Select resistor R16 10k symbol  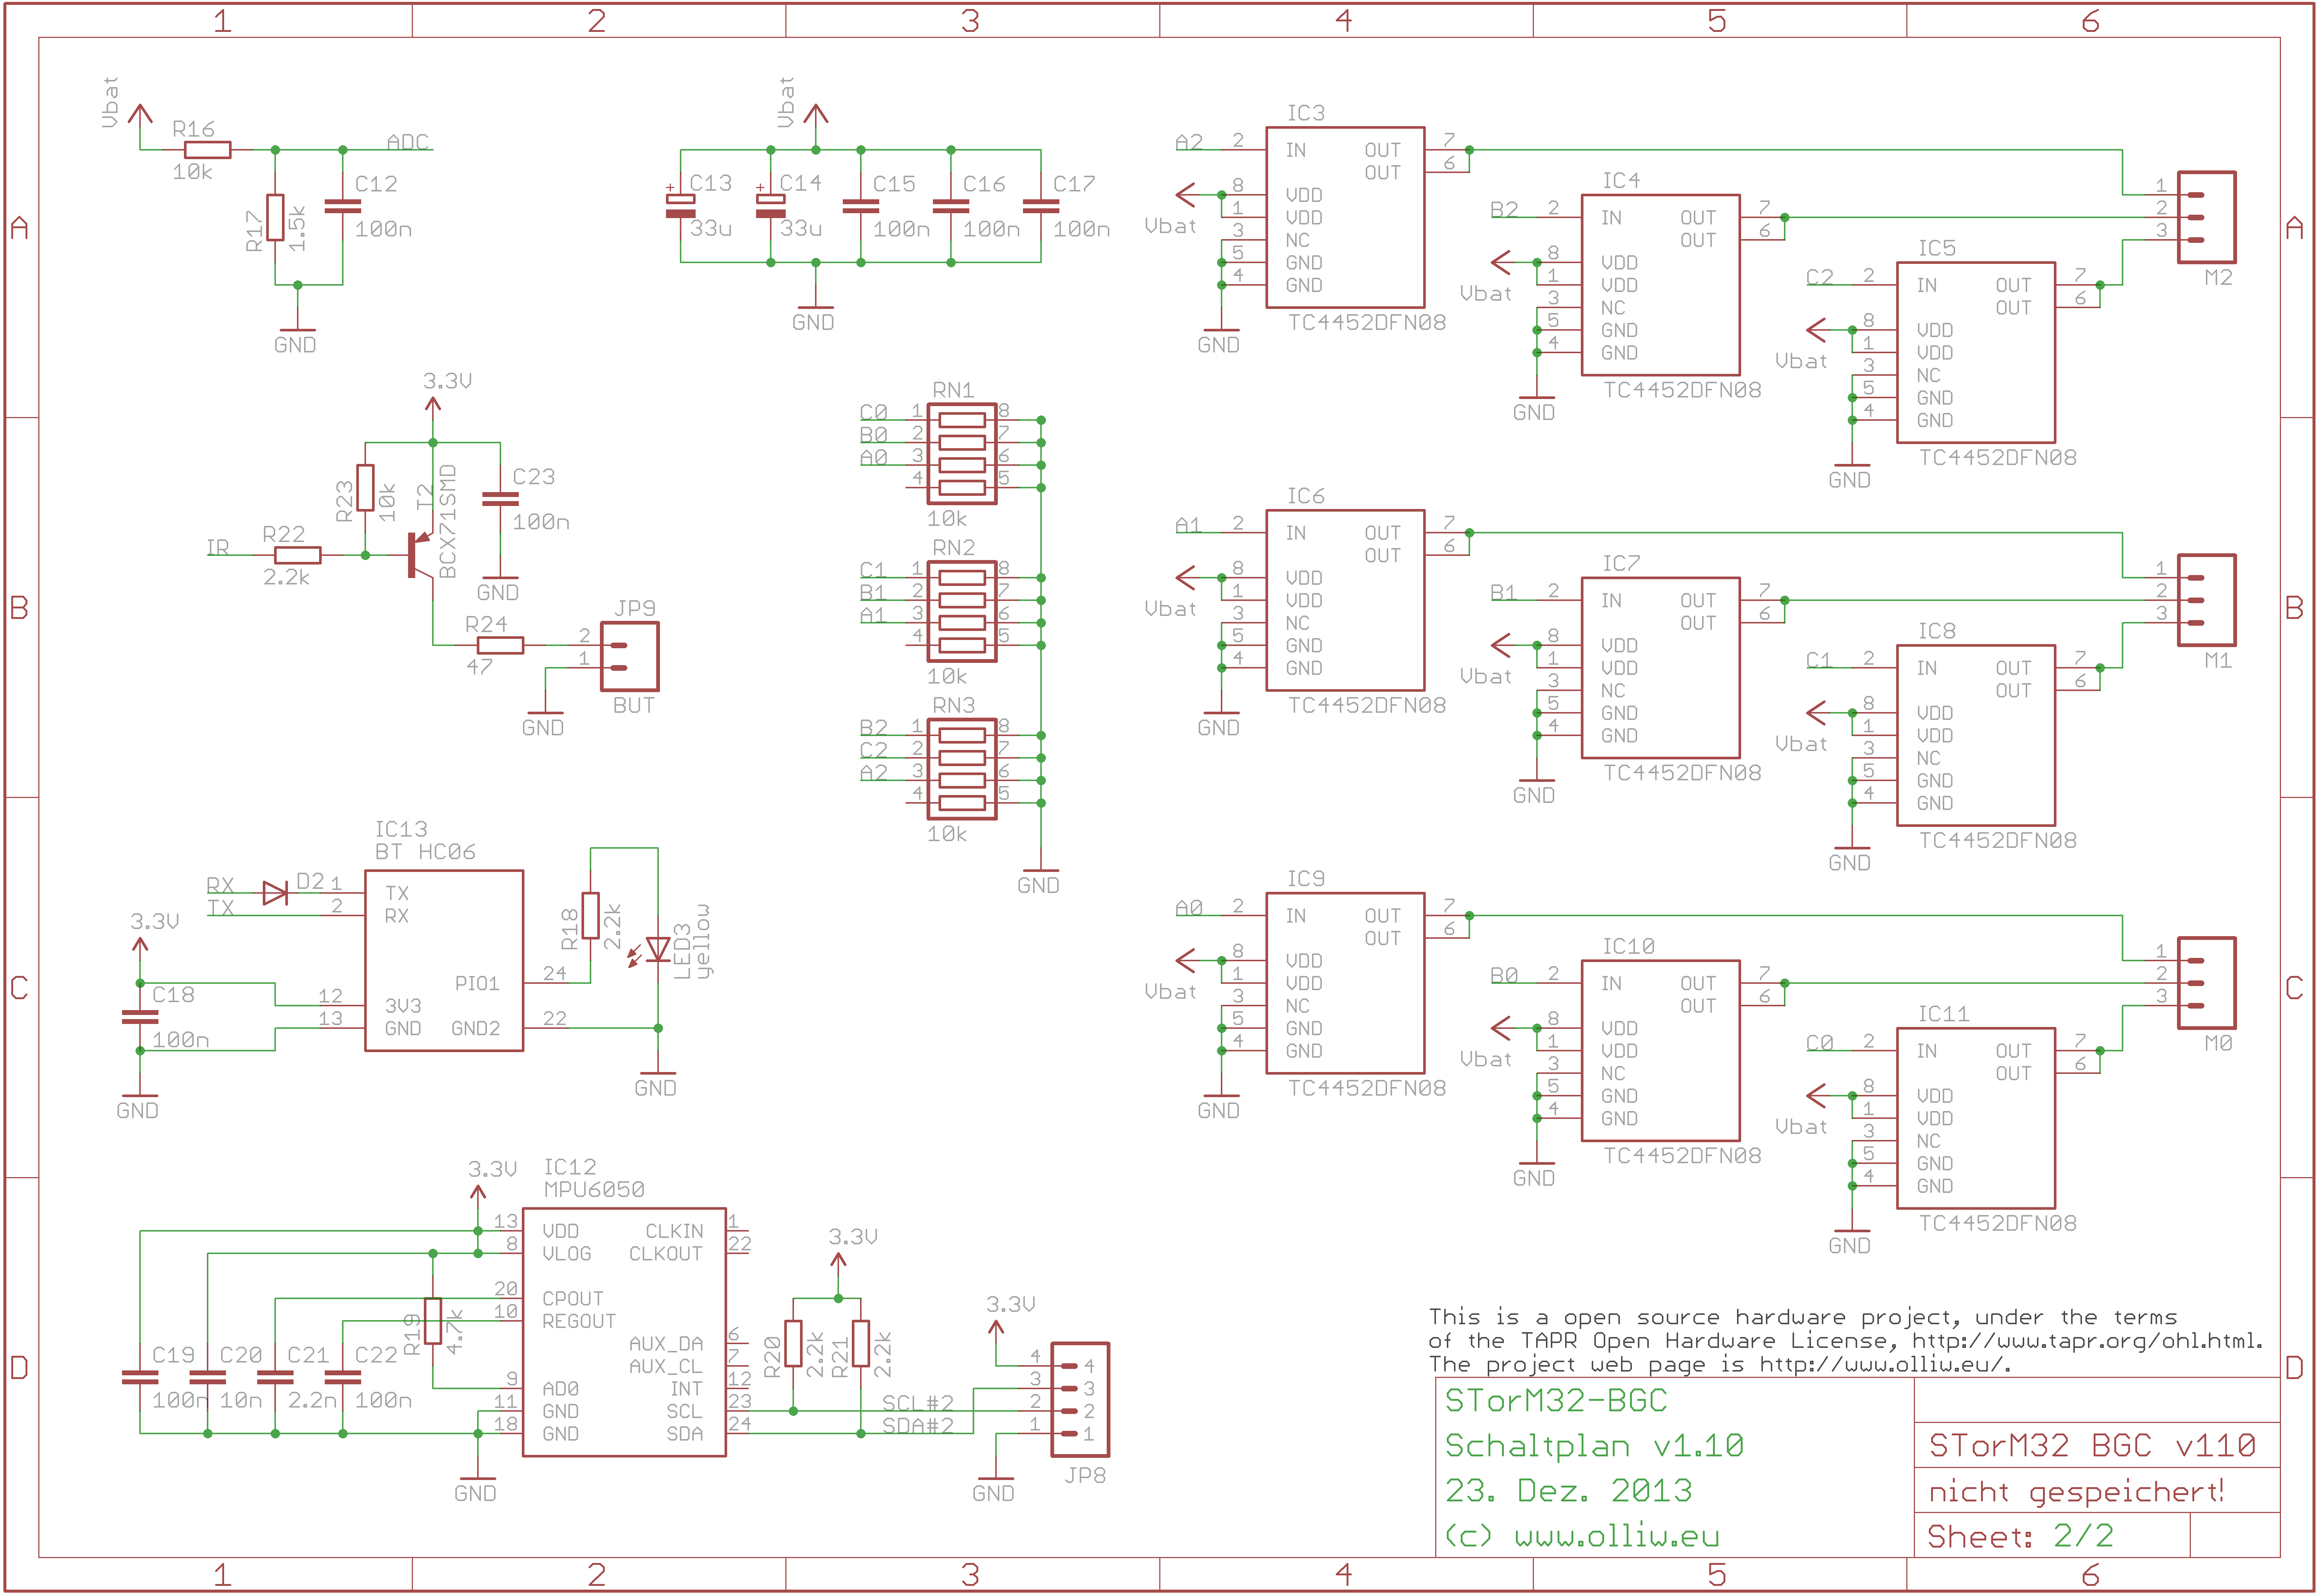(208, 150)
